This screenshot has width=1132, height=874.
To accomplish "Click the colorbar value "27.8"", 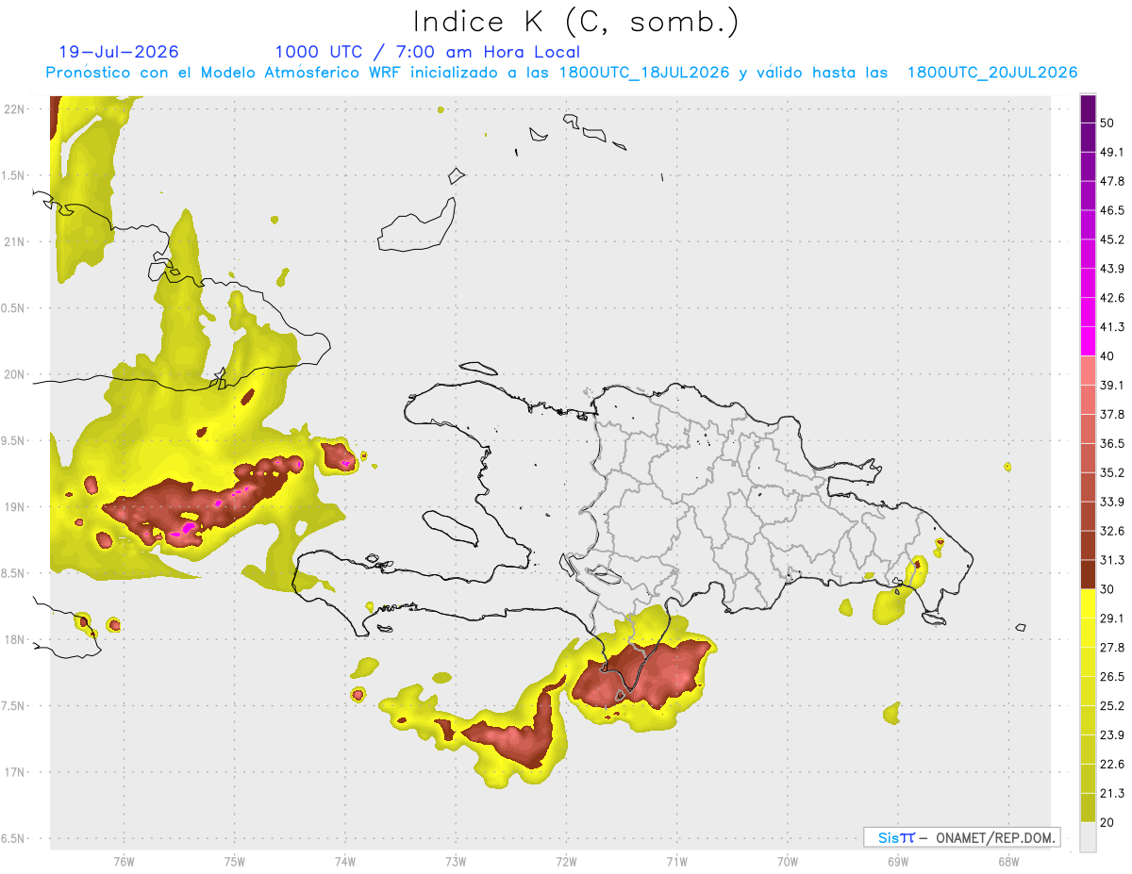I will point(1113,648).
